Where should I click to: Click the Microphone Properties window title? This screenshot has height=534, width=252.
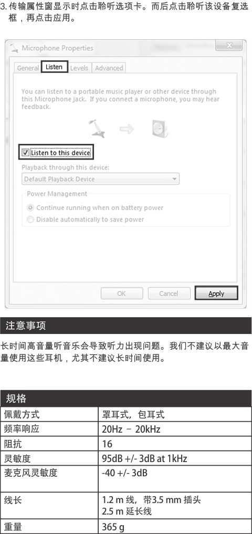point(57,48)
